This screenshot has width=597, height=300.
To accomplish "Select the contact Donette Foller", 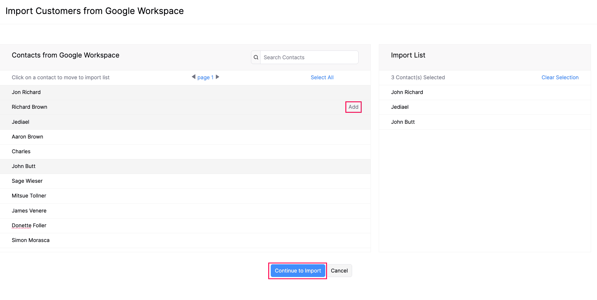I will point(29,225).
